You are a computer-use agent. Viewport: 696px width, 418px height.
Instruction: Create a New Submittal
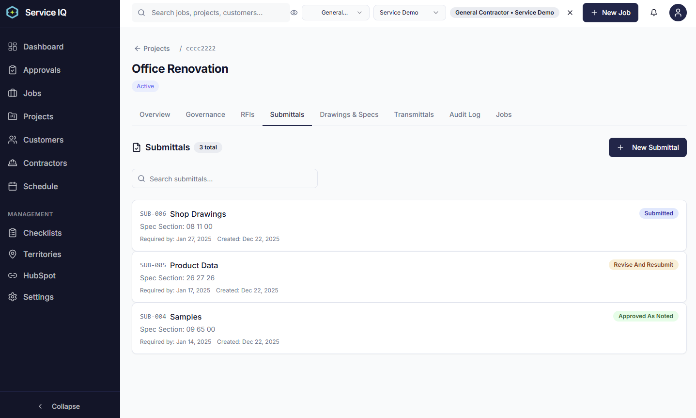coord(648,147)
